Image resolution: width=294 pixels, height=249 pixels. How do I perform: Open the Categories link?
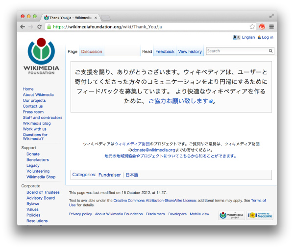[x=84, y=175]
